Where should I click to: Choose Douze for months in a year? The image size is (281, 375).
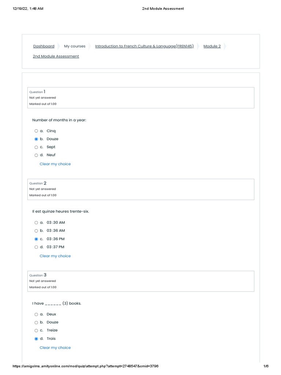(x=36, y=139)
